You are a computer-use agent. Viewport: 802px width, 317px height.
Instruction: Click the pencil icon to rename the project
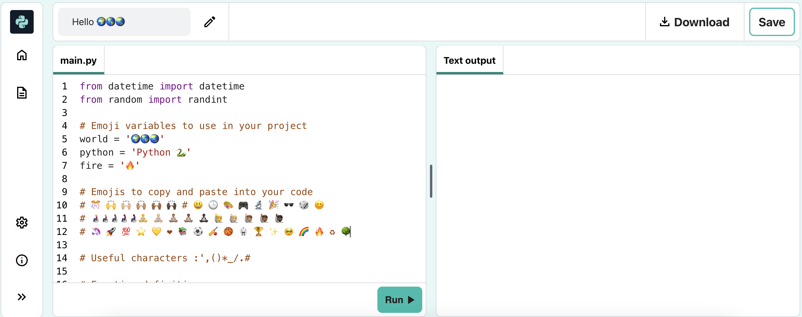click(209, 22)
